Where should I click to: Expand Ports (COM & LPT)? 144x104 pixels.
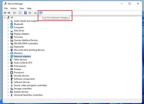8,63
